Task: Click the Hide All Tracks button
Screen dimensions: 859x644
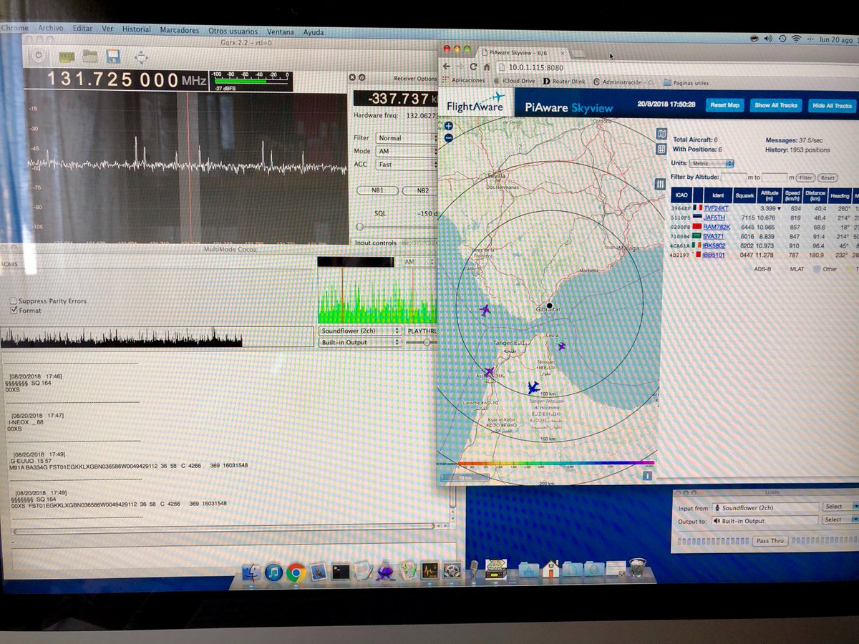Action: tap(833, 106)
